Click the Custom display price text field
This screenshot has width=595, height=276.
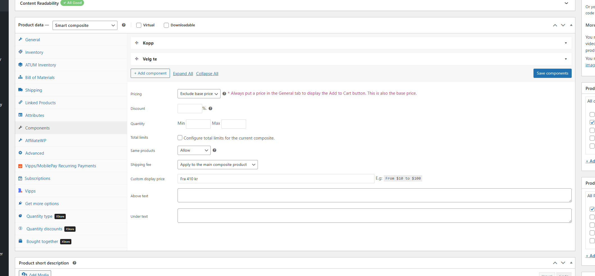(276, 179)
